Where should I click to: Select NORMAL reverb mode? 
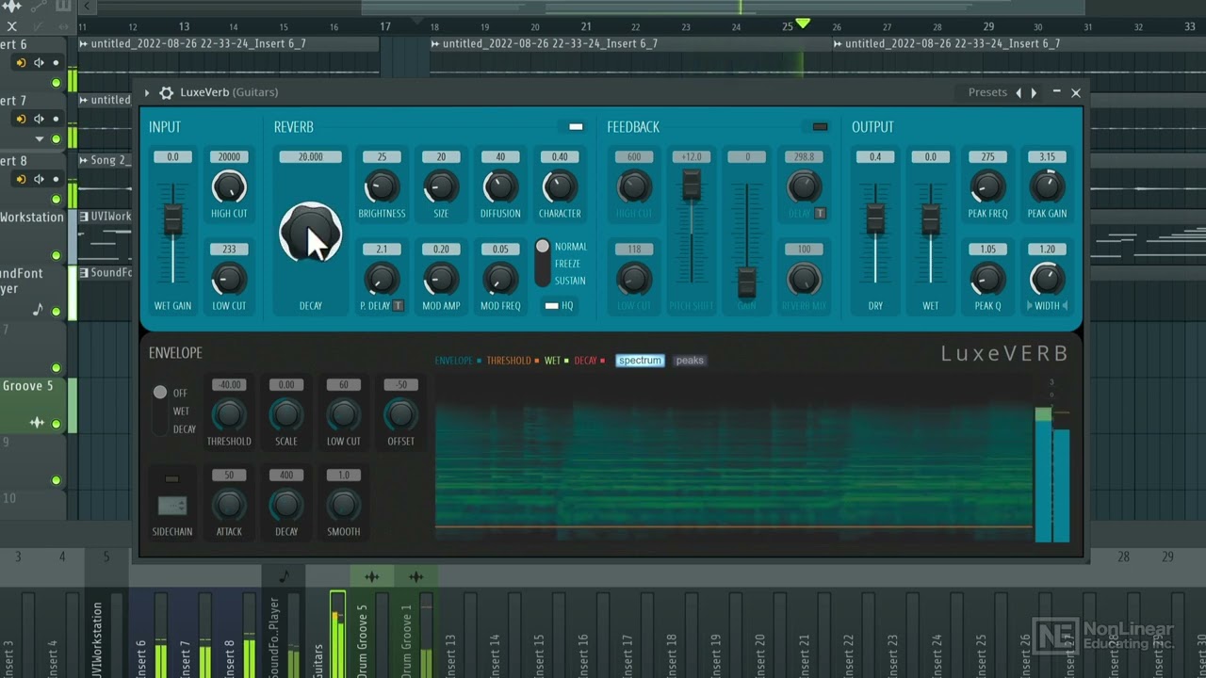coord(570,247)
